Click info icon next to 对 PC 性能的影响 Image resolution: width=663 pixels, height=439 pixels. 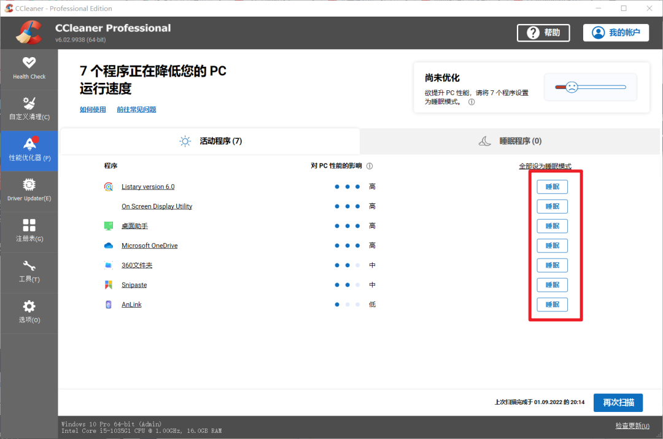[x=370, y=166]
